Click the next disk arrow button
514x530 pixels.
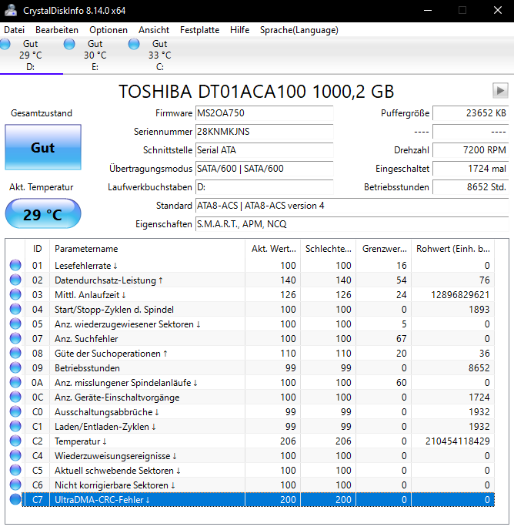500,91
